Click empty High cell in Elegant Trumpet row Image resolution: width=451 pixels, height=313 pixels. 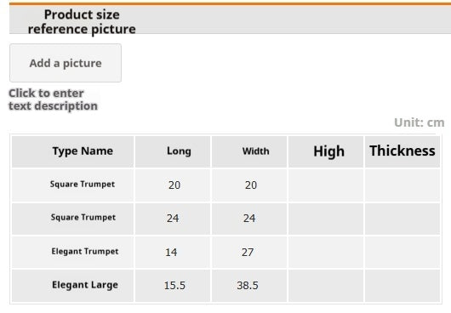tap(326, 252)
